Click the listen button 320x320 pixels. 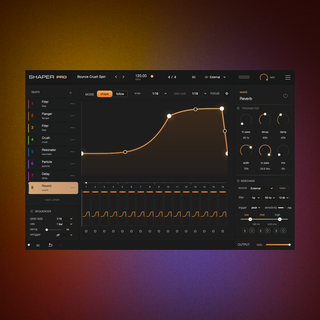(x=283, y=188)
